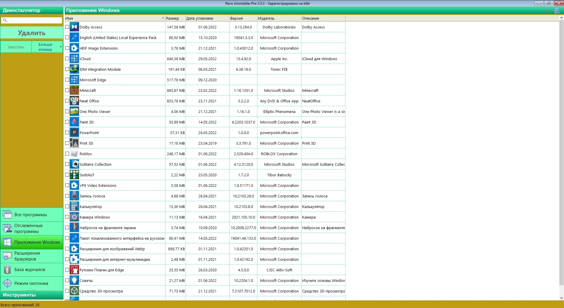Image resolution: width=564 pixels, height=308 pixels.
Task: Open Hunter Mode (Режим охотника) via its crosshair icon
Action: (7, 283)
